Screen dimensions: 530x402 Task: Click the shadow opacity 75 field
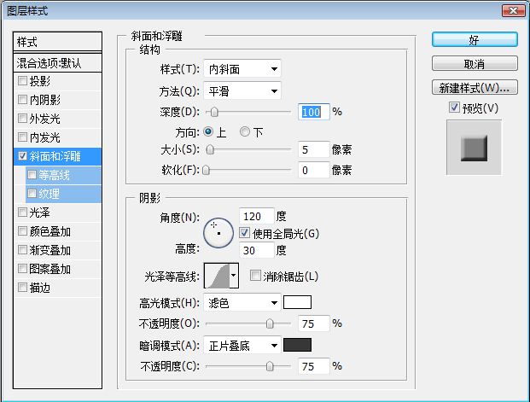(314, 366)
